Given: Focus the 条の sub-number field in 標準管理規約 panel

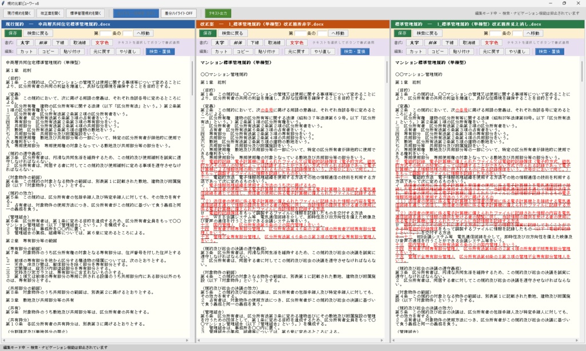Looking at the screenshot, I should 517,33.
